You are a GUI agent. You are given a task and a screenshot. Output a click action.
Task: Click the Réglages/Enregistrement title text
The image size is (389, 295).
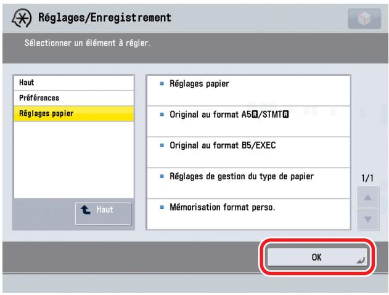click(105, 18)
